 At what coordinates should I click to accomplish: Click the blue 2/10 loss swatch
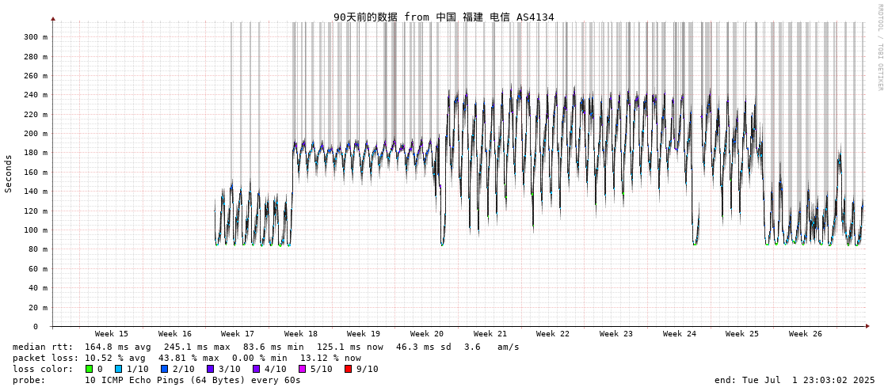point(164,369)
